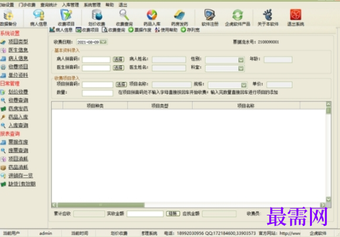Click the 项目名称 column header
The image size is (340, 237).
(x=246, y=106)
